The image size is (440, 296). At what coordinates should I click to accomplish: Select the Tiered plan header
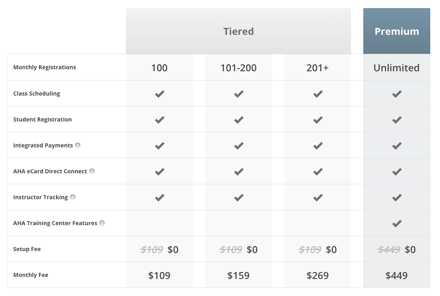[238, 31]
